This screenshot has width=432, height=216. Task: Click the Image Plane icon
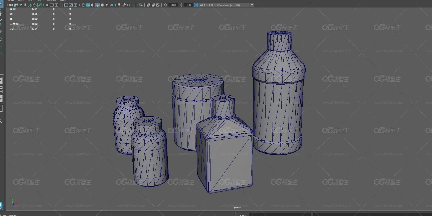30,5
